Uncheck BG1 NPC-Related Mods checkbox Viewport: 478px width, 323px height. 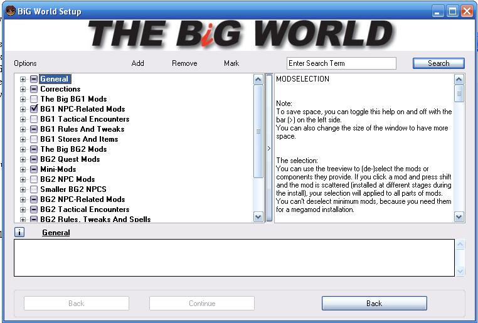point(34,109)
